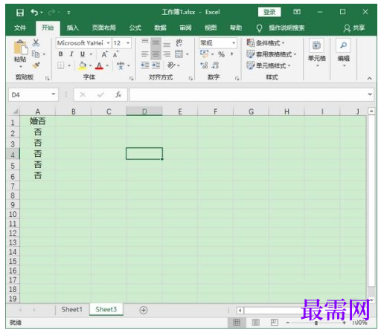Click the Insert Function fx icon

pyautogui.click(x=118, y=94)
